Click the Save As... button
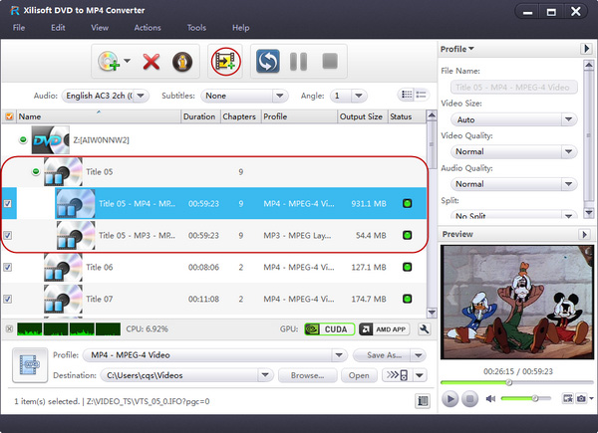The image size is (598, 433). point(382,355)
